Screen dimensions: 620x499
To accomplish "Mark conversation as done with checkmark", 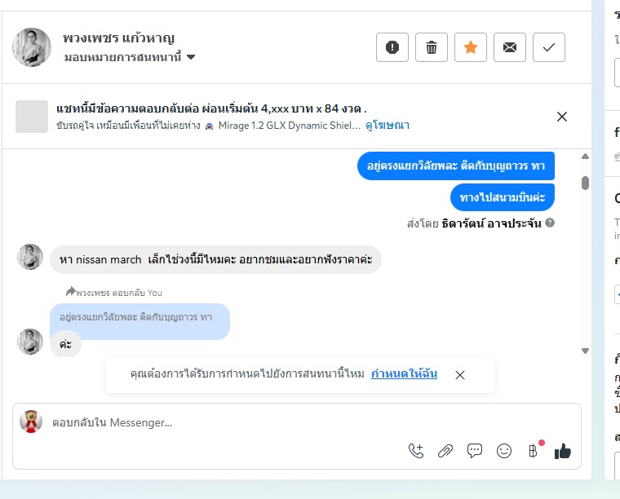I will tap(549, 47).
